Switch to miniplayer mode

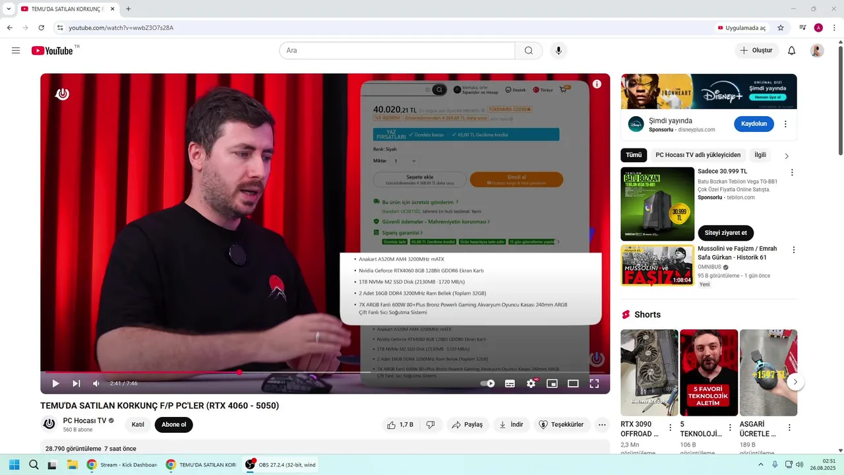point(552,383)
